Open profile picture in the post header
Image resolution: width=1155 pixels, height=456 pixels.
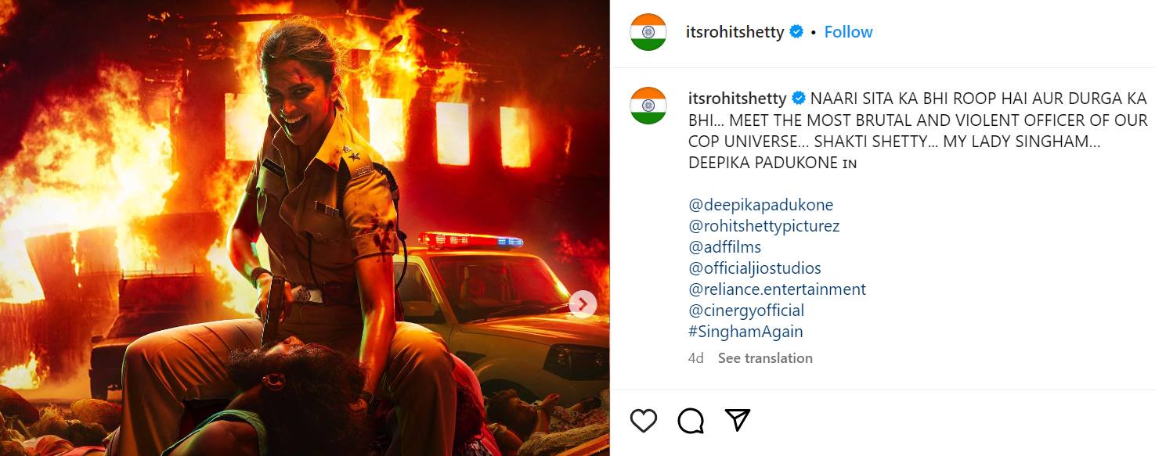pos(648,32)
